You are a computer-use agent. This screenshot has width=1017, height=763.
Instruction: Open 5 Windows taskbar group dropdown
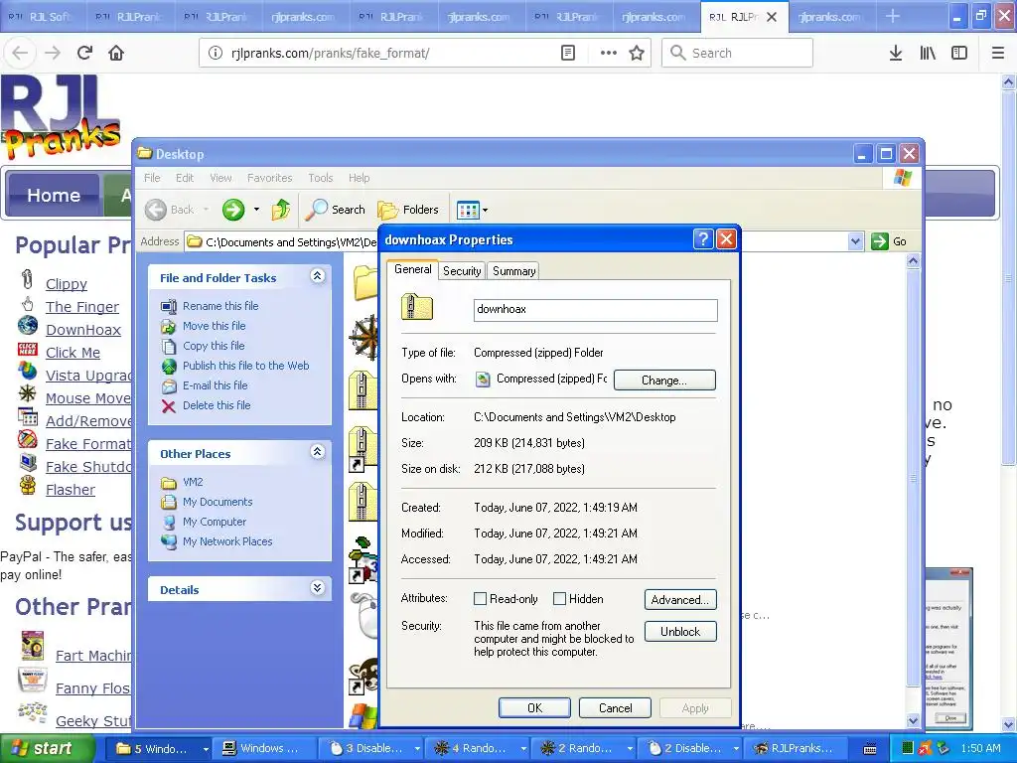coord(206,749)
